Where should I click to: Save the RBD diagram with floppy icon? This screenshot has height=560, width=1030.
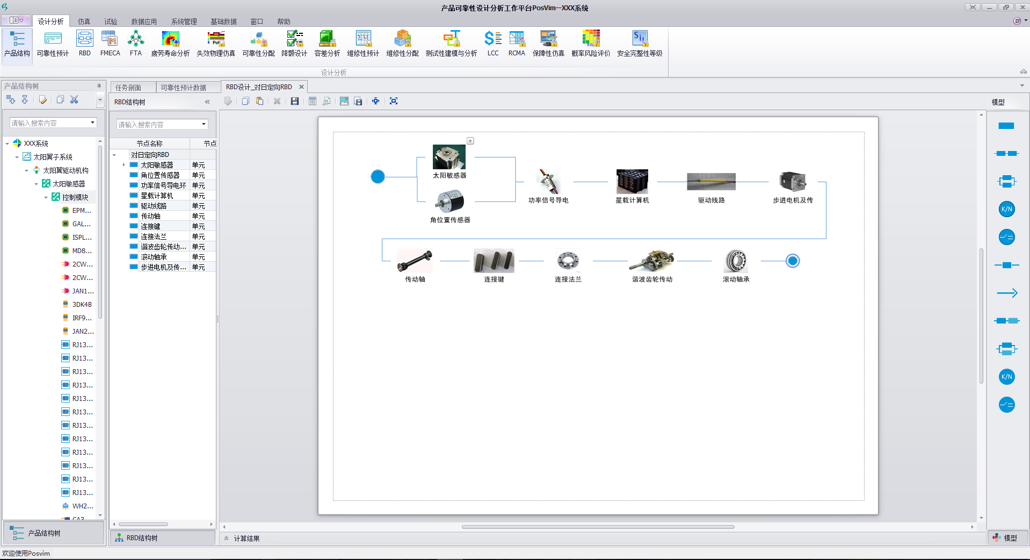pos(295,101)
